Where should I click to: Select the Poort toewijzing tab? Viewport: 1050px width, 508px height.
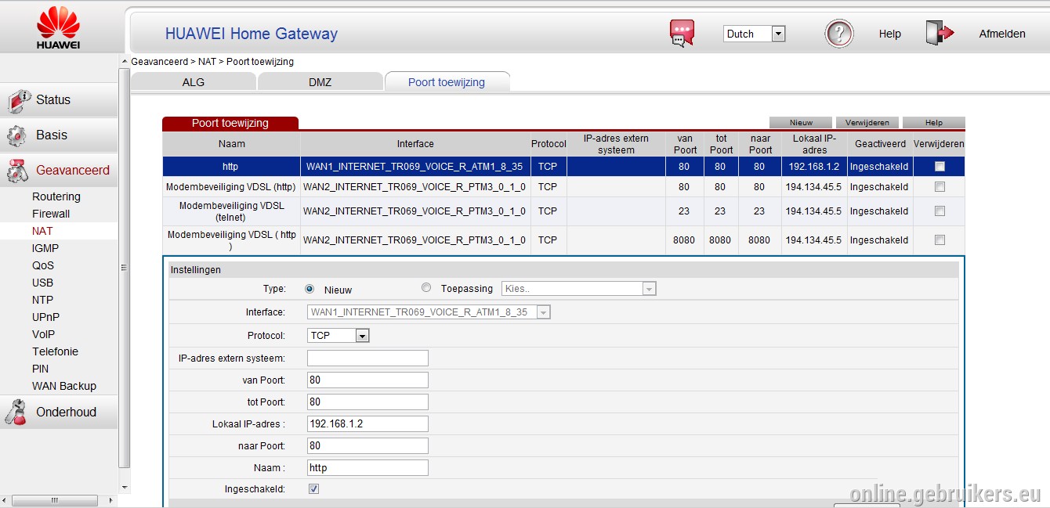point(447,82)
